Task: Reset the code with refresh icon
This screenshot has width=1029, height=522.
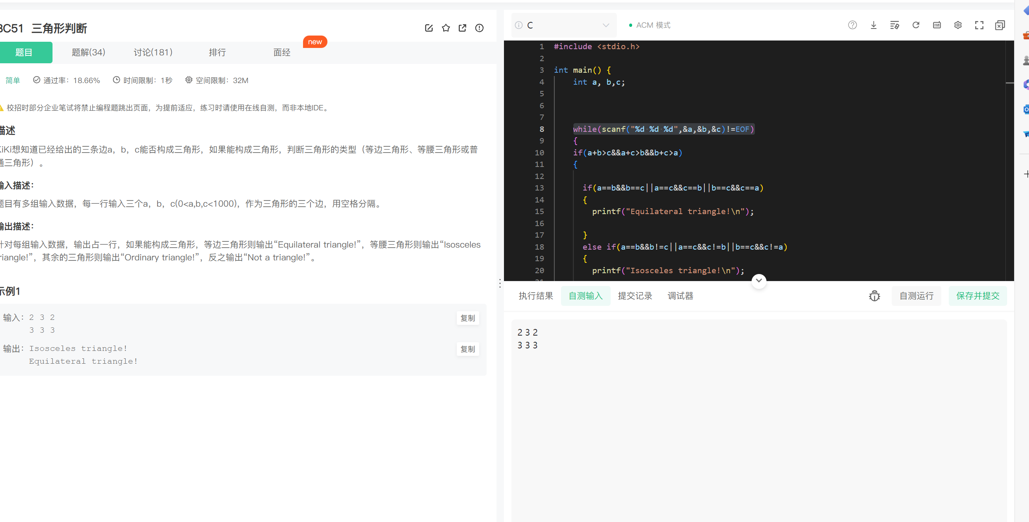Action: tap(916, 25)
